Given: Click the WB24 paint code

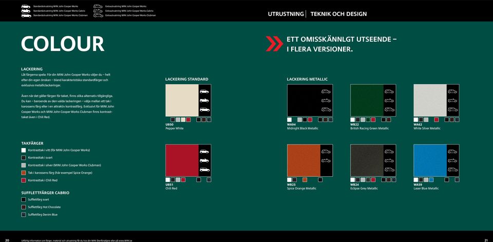Looking at the screenshot, I should [355, 185].
